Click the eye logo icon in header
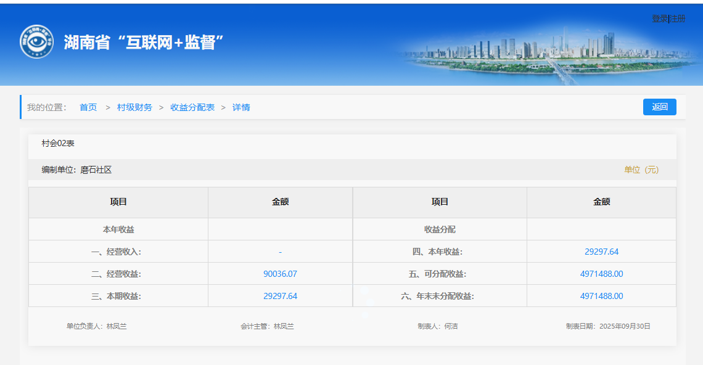The height and width of the screenshot is (365, 703). click(x=36, y=42)
